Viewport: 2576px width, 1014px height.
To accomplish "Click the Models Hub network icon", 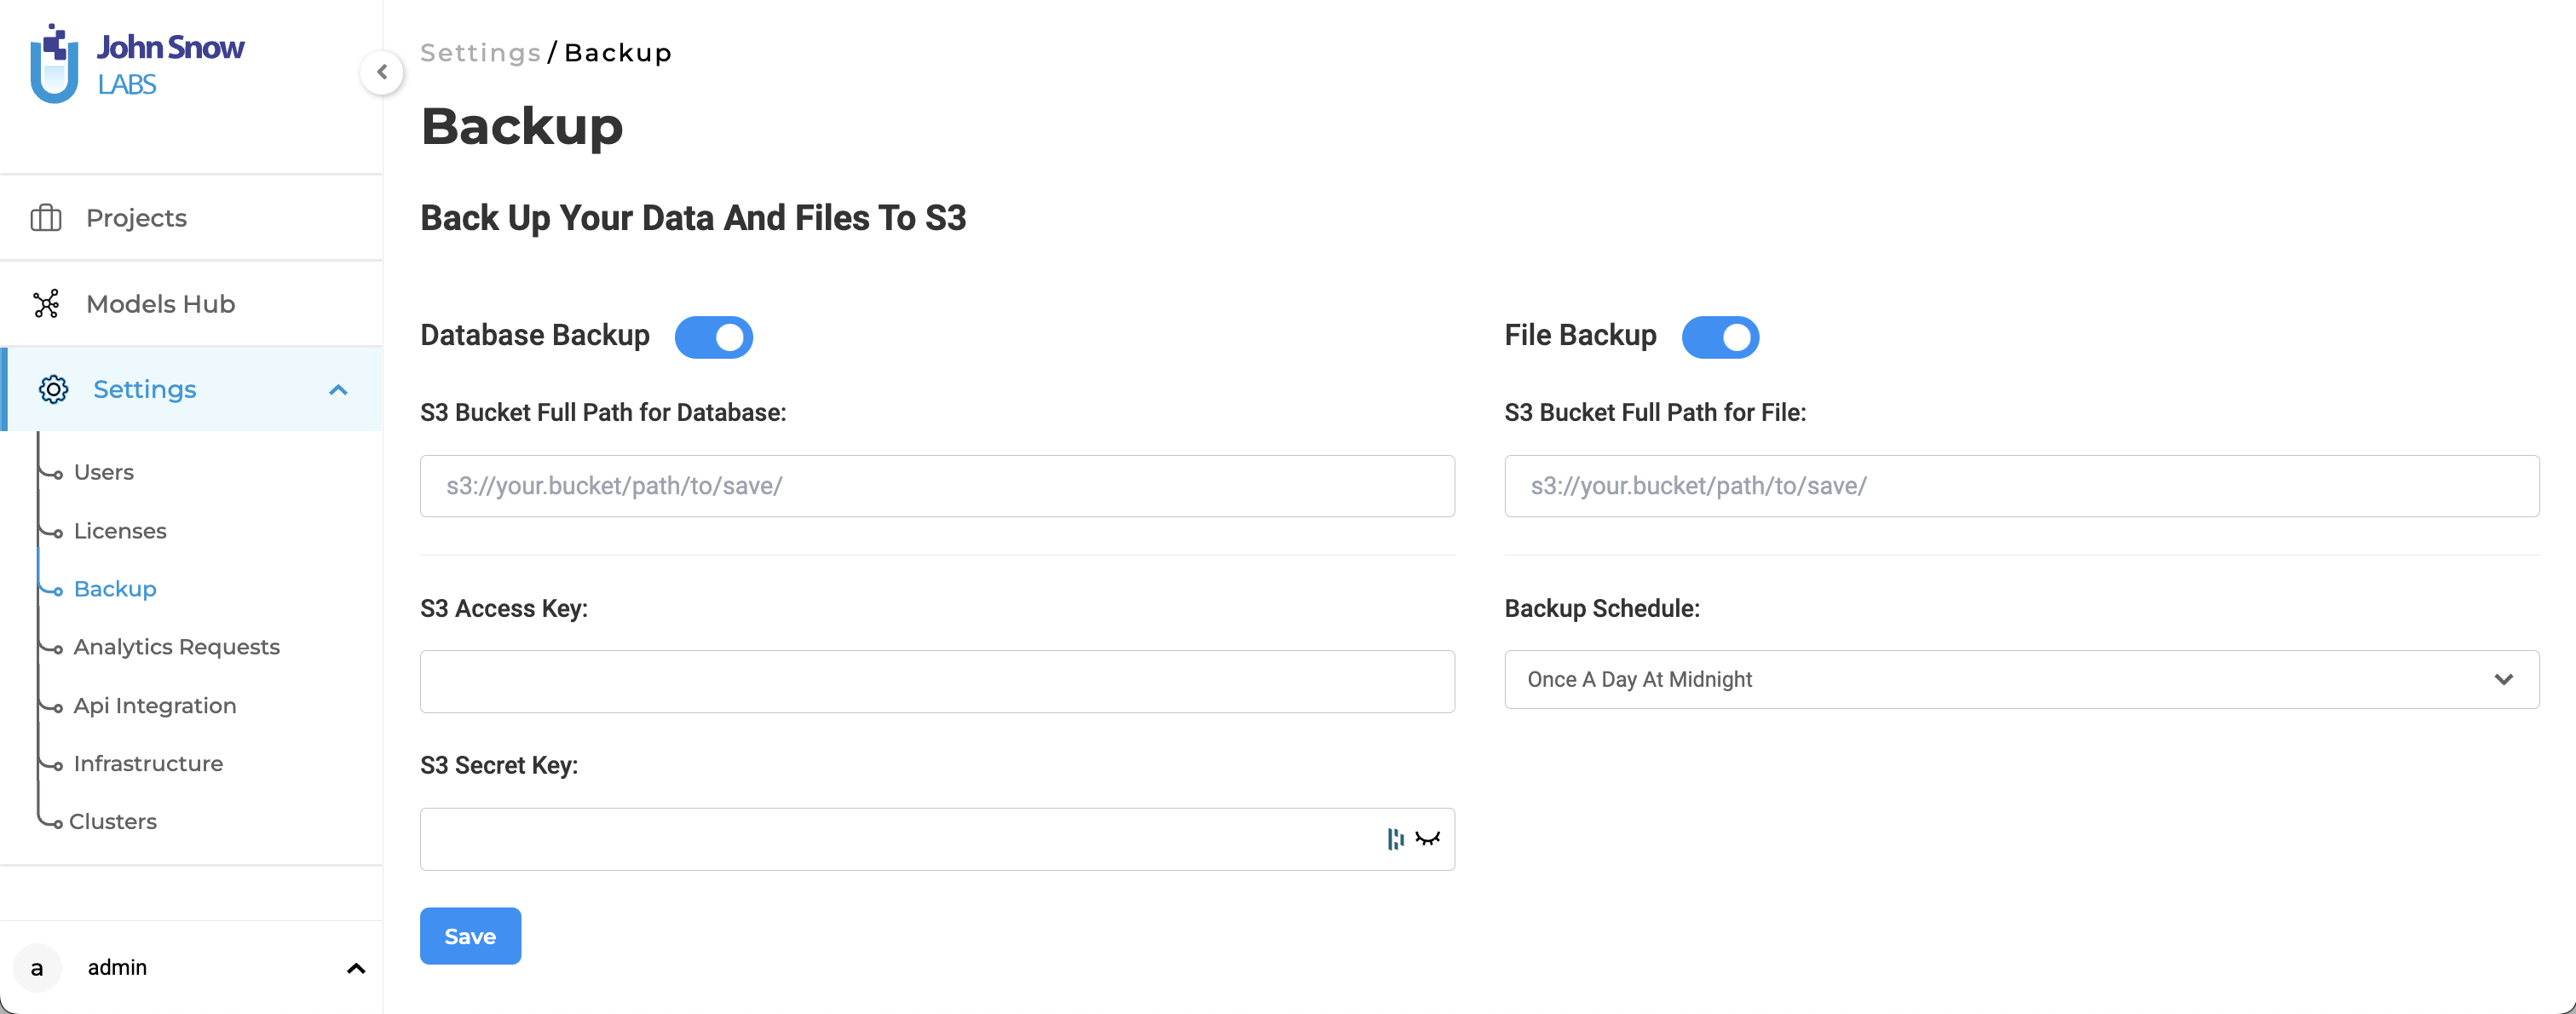I will (46, 304).
